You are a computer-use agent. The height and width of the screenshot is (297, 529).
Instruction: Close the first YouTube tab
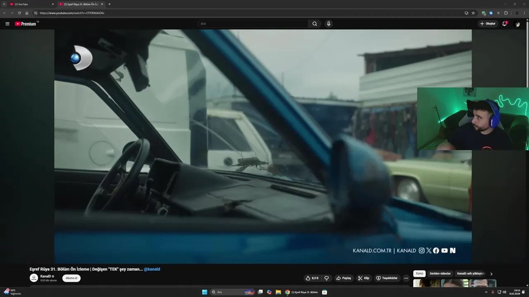[x=53, y=4]
